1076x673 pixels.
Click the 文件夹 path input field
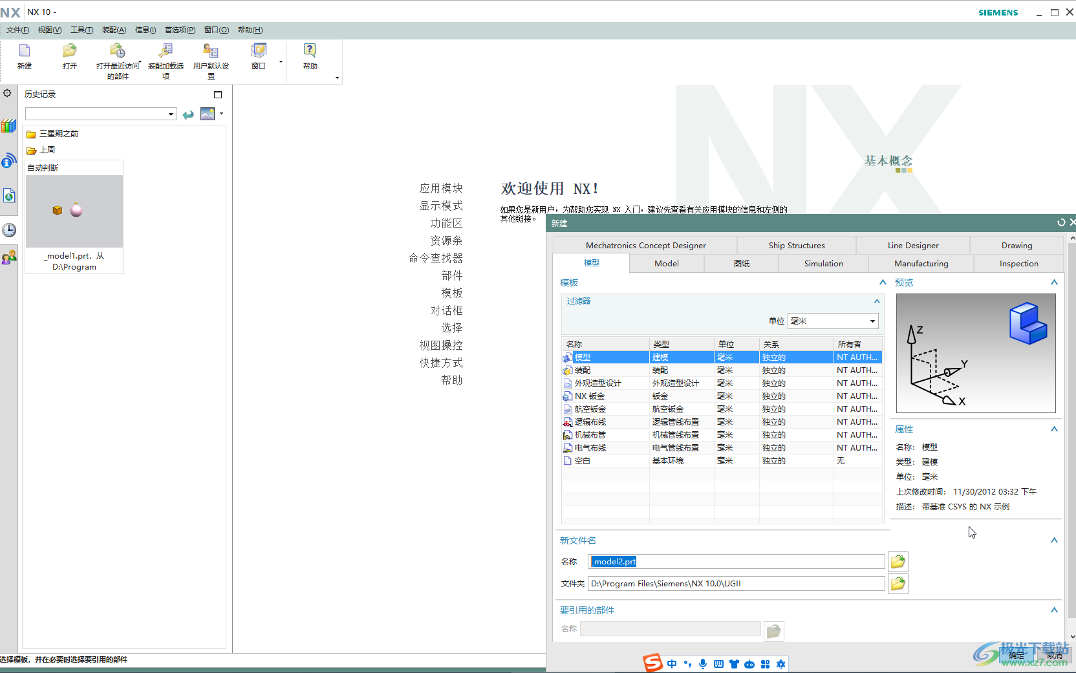(x=736, y=584)
